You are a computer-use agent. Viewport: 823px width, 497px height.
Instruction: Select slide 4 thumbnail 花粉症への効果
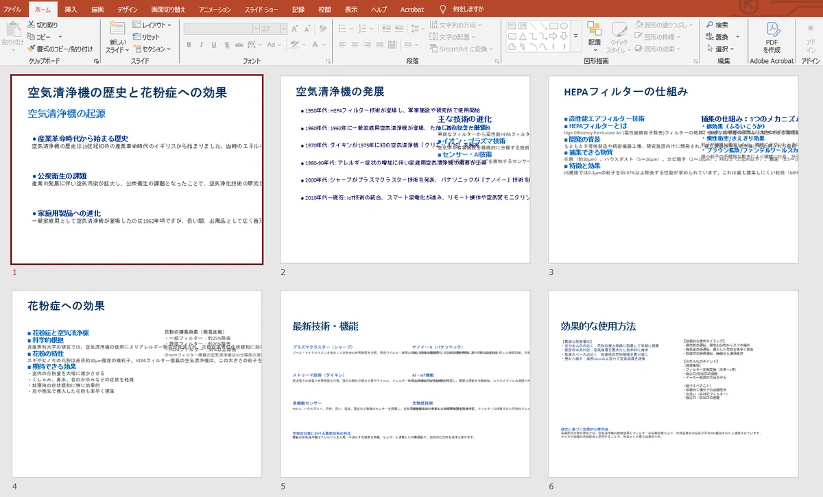137,384
